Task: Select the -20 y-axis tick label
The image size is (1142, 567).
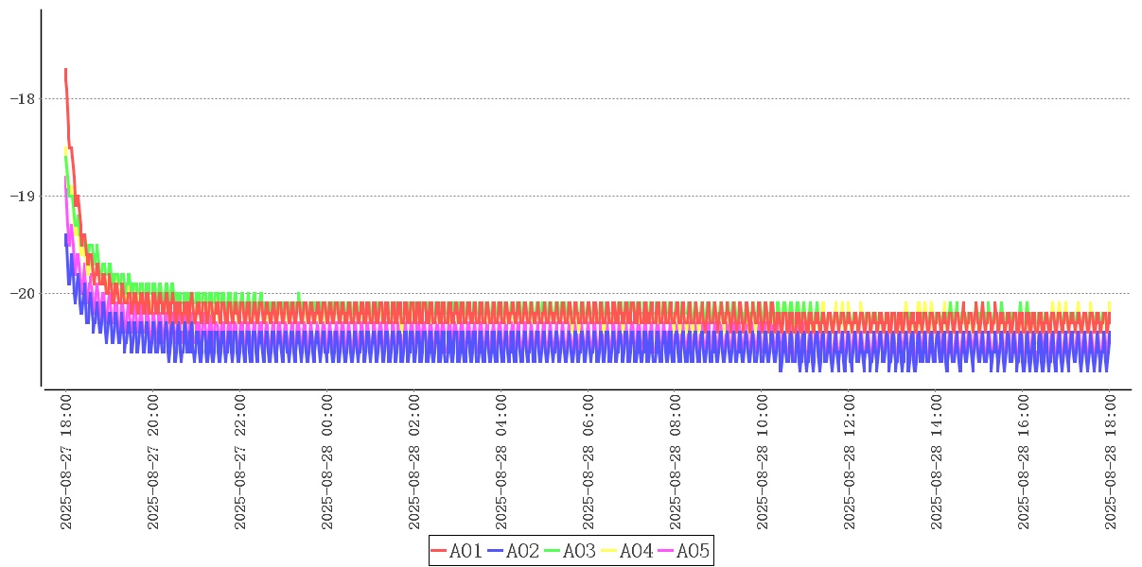Action: (x=22, y=294)
